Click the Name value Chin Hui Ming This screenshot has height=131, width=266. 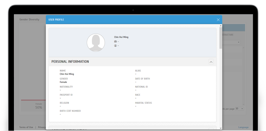(67, 74)
